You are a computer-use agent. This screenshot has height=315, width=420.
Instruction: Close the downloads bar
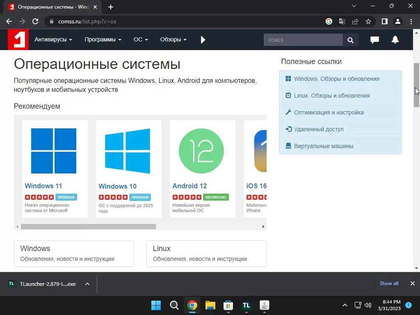[413, 283]
